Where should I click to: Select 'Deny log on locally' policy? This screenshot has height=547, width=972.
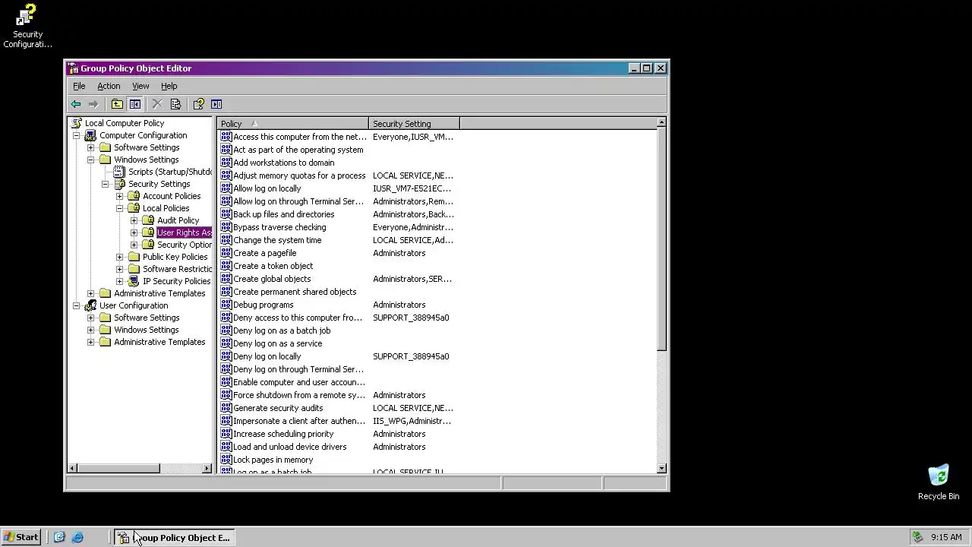[x=267, y=356]
